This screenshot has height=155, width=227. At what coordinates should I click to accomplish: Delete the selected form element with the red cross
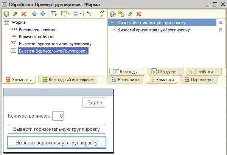coord(23,14)
